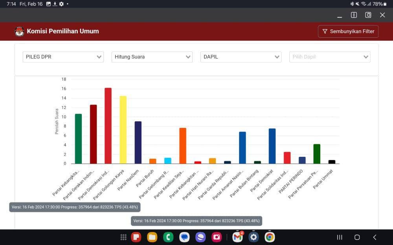
Task: Tap the Wi-Fi status icon
Action: (363, 4)
